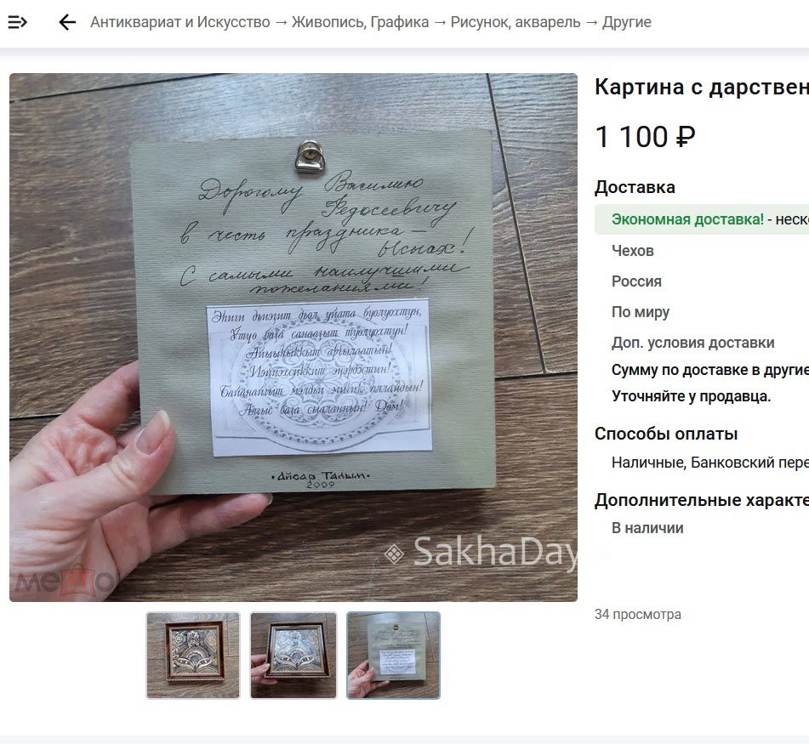Open the hamburger menu icon
Image resolution: width=809 pixels, height=744 pixels.
[18, 22]
